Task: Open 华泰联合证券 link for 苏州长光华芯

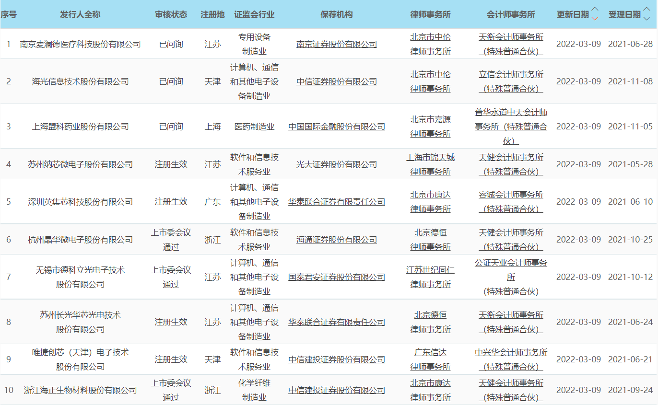Action: pos(337,322)
